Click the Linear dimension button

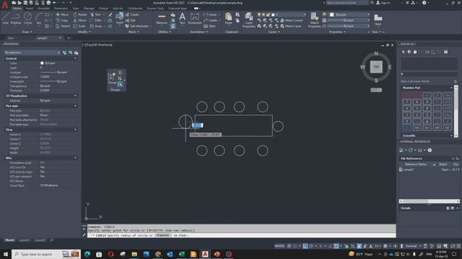pos(210,14)
